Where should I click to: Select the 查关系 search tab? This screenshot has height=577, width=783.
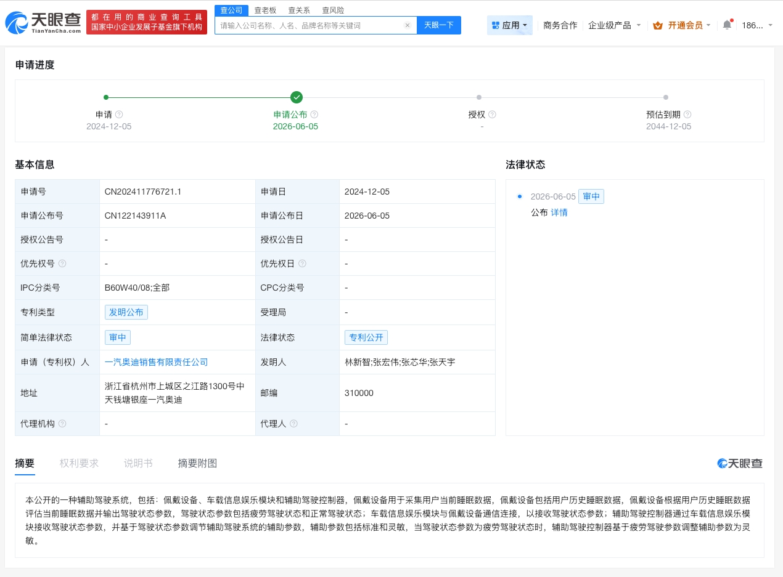click(300, 10)
